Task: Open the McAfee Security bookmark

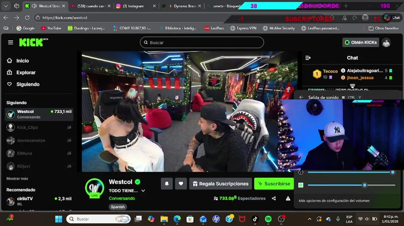Action: coord(279,28)
